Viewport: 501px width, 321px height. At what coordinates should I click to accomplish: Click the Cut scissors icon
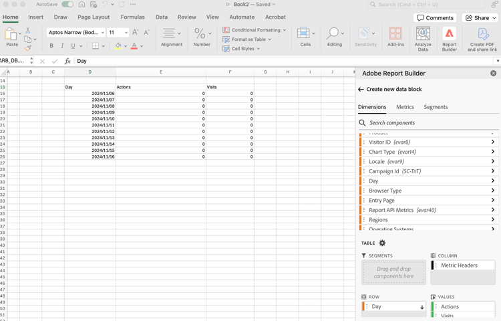pyautogui.click(x=28, y=30)
